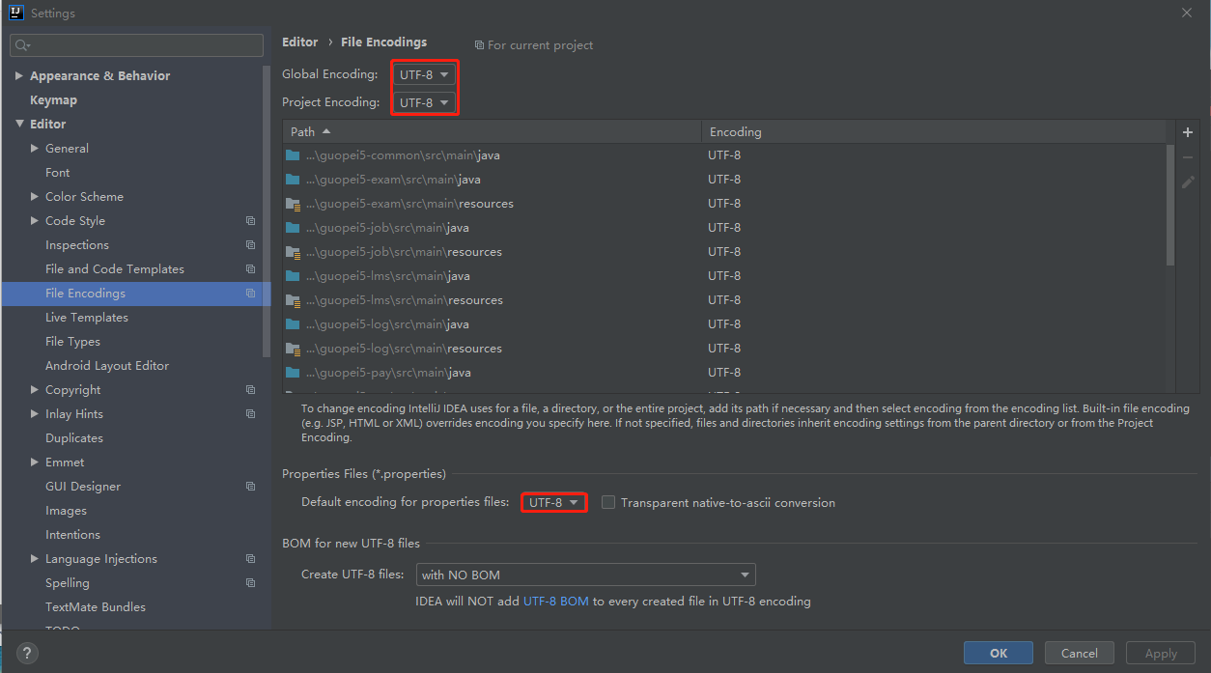Select Keymap in settings tree
The width and height of the screenshot is (1211, 673).
tap(53, 100)
